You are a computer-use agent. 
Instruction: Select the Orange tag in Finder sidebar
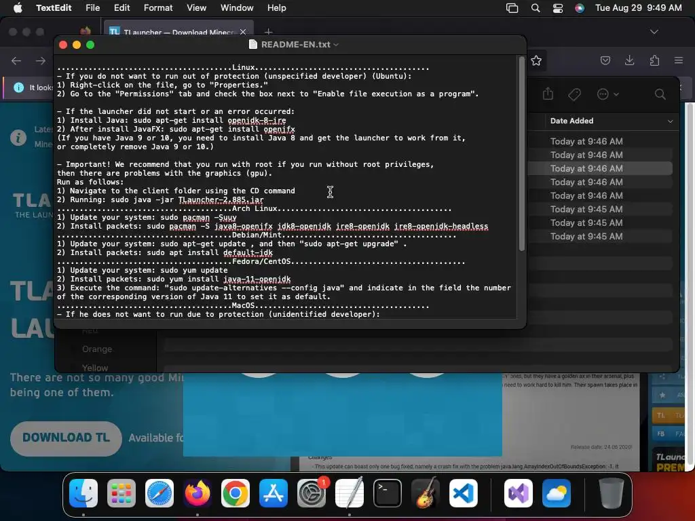pyautogui.click(x=97, y=349)
